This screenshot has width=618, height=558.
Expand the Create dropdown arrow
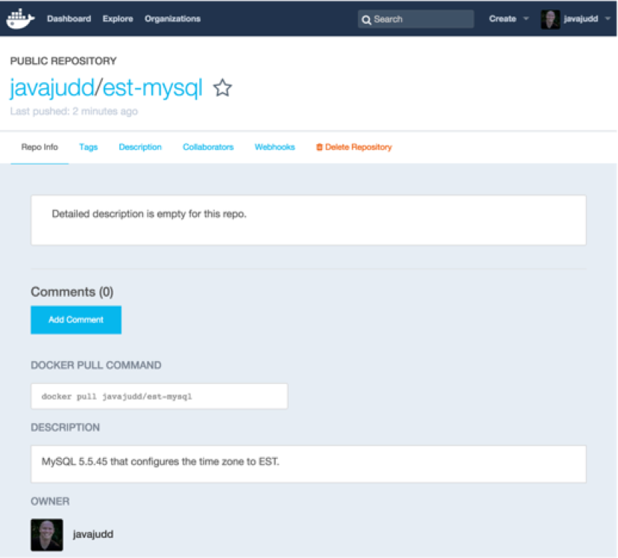pos(526,19)
